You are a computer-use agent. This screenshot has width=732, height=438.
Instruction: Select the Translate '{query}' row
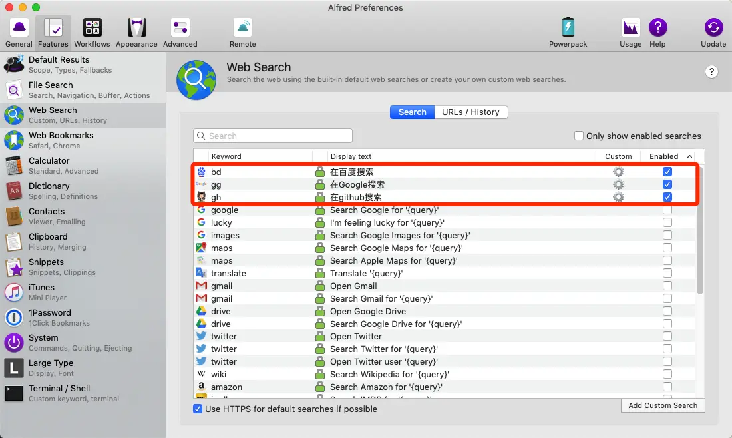click(x=444, y=273)
